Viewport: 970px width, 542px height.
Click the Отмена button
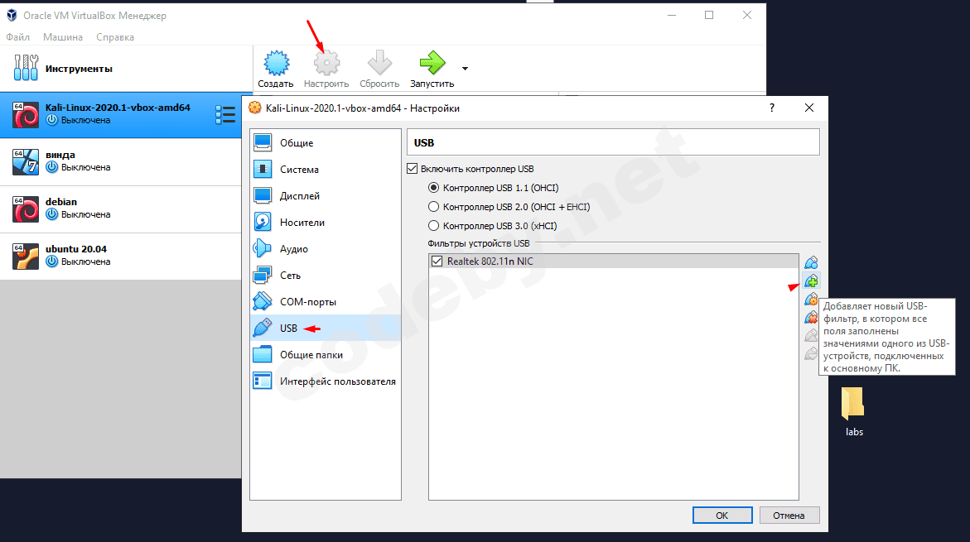tap(789, 516)
